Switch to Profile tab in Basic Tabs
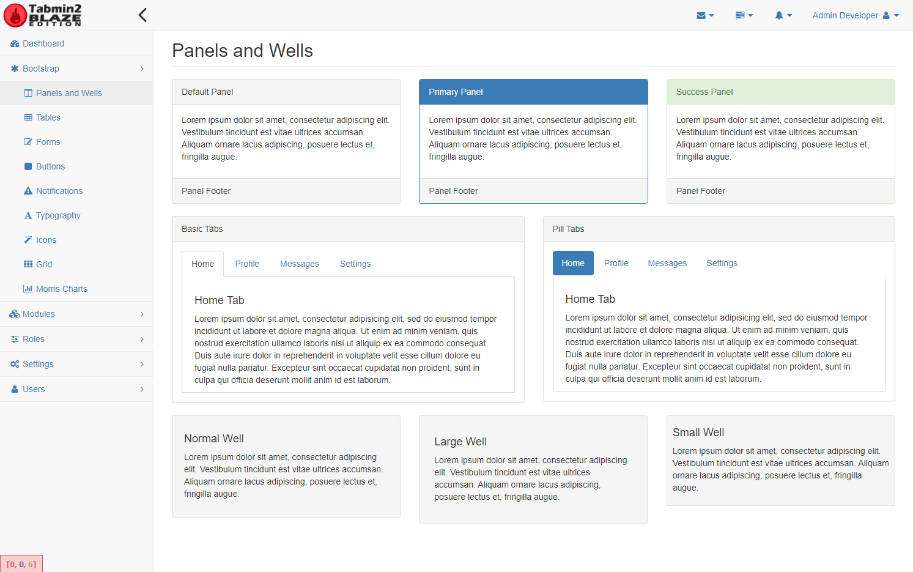This screenshot has width=913, height=572. 247,264
